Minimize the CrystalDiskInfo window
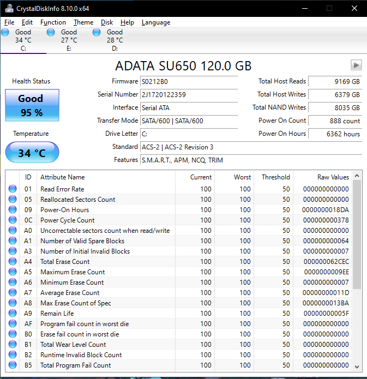Viewport: 367px width, 379px height. coord(305,9)
